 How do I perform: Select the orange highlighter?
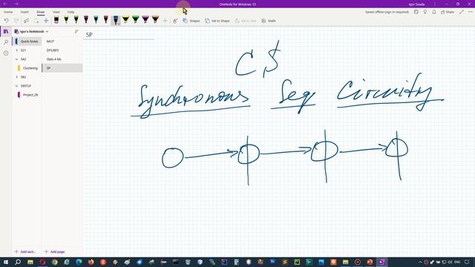(155, 20)
